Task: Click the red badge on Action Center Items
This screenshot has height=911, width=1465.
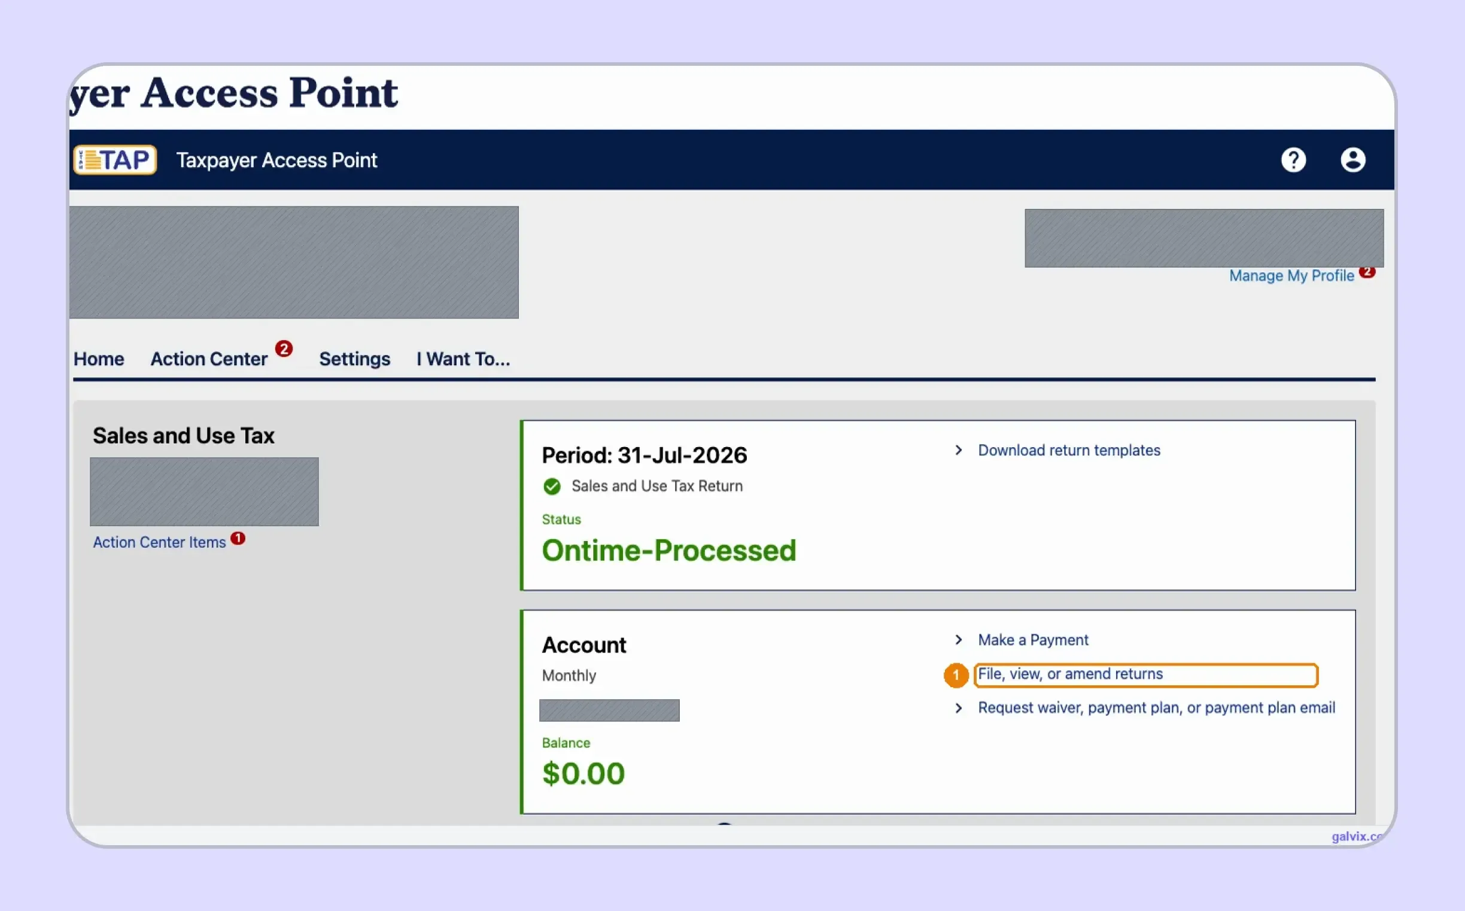Action: pos(238,538)
